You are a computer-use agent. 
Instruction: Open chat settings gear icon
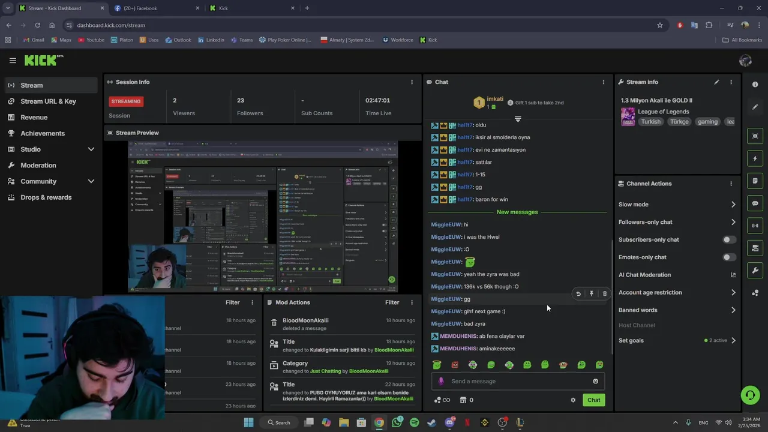click(x=573, y=400)
